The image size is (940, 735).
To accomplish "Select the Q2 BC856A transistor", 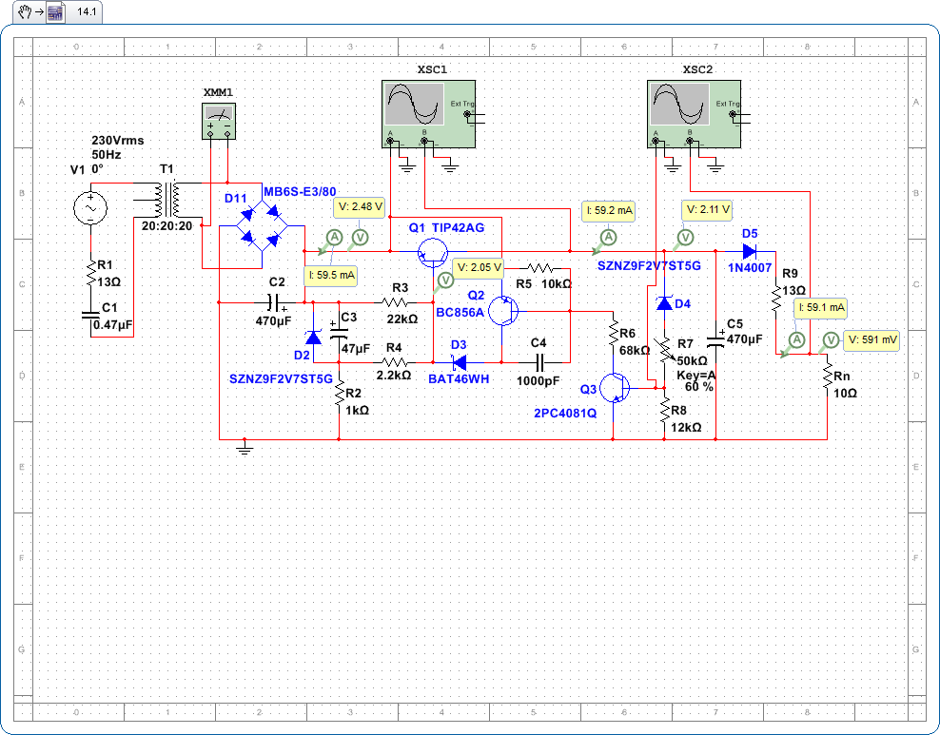I will coord(504,310).
